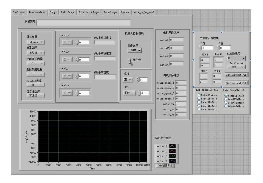Open the 模式选择 dropdown showing Labview
The image size is (263, 183).
tap(36, 42)
